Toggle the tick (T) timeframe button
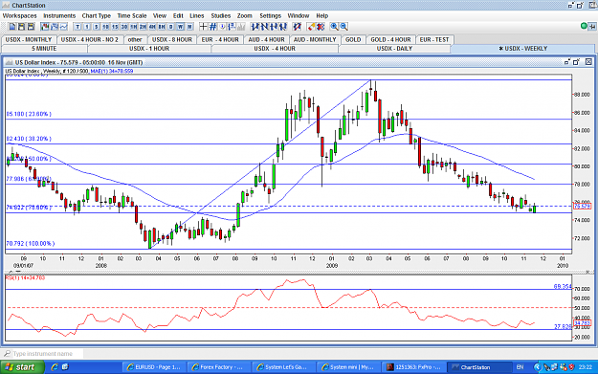This screenshot has width=598, height=374. coord(78,27)
